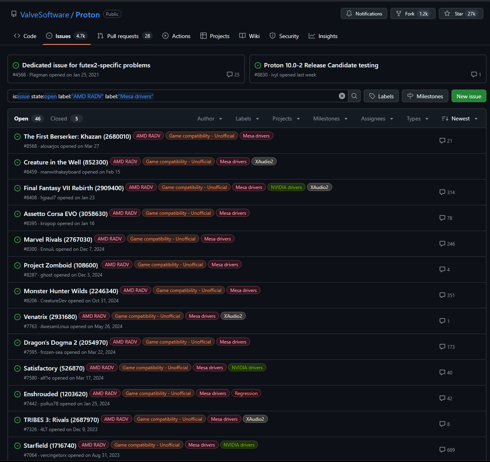Click NVIDIA drivers label on Satisfactory issue

click(x=247, y=368)
